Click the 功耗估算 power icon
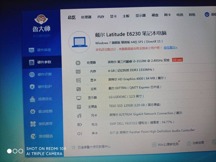 [189, 143]
